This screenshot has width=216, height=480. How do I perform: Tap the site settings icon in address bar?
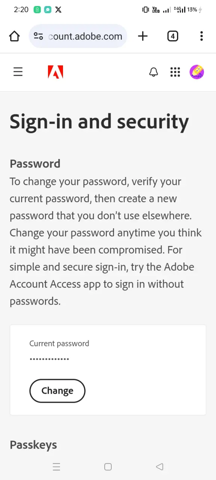[38, 36]
